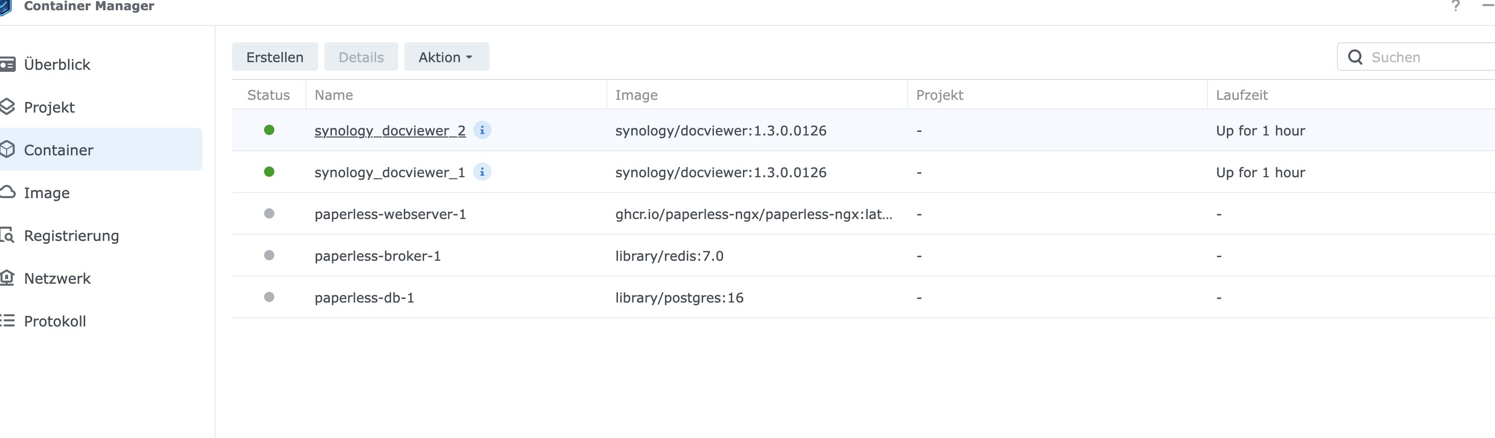The image size is (1495, 438).
Task: Select the paperless-webserver-1 row
Action: pos(390,214)
